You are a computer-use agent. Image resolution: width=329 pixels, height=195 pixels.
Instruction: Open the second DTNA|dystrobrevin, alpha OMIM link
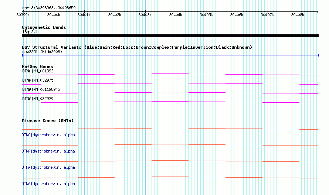[x=48, y=151]
